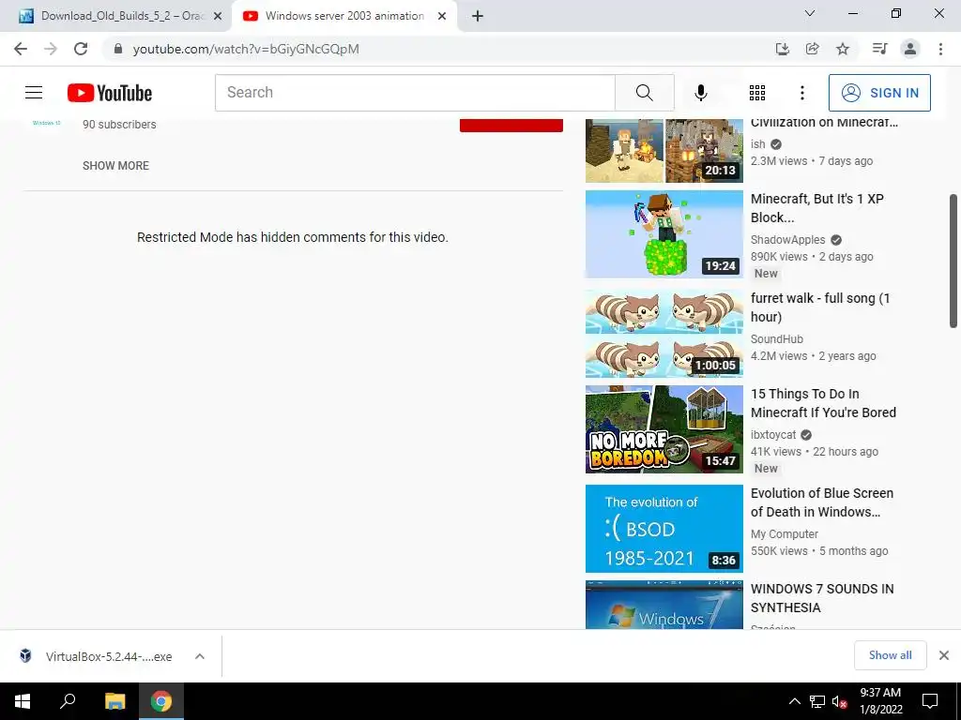Click the Windows 7 video thumbnail
The width and height of the screenshot is (961, 720).
664,605
